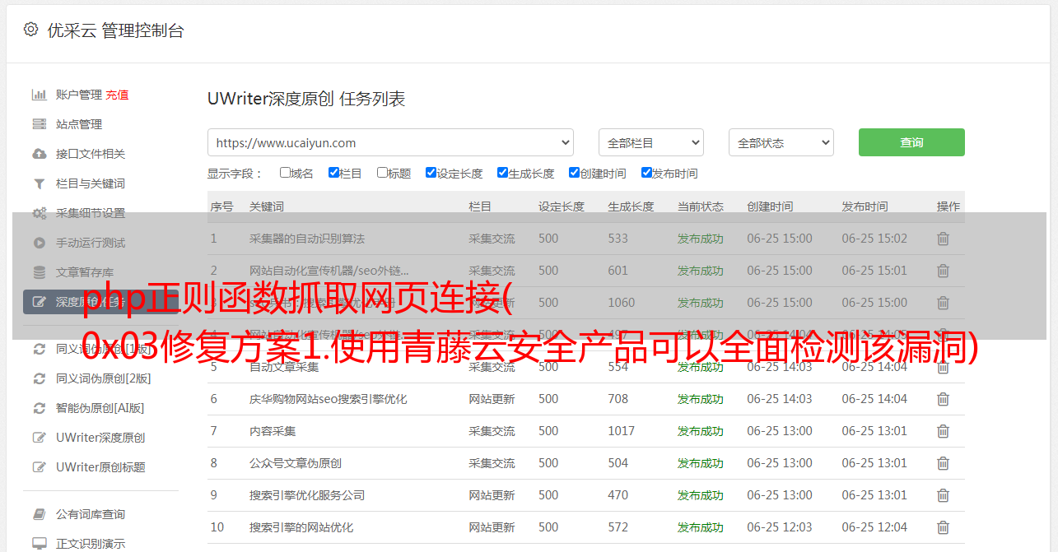1058x552 pixels.
Task: Click the cloud upload icon for 接口文件相关
Action: [39, 154]
